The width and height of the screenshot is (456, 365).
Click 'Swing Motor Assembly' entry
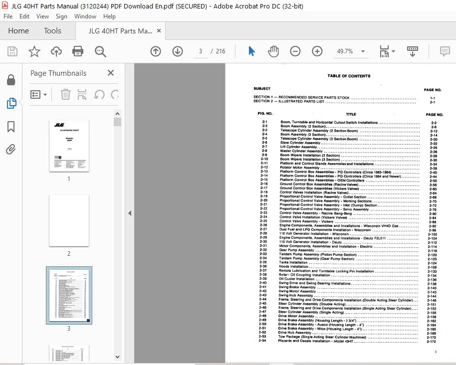click(x=297, y=291)
